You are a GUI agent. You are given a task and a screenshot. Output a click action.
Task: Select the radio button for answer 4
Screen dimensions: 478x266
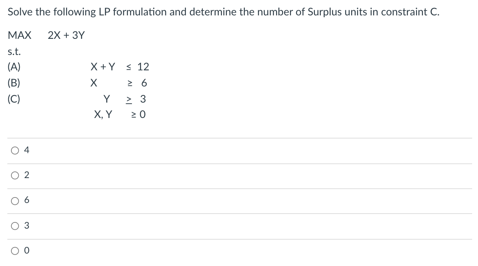pos(15,150)
